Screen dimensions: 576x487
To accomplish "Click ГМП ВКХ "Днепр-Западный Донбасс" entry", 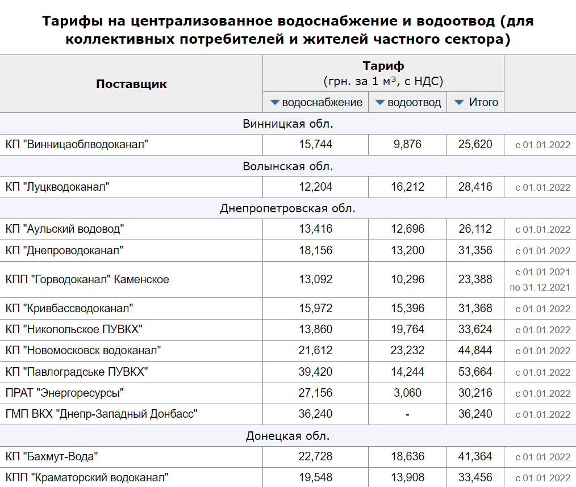I will pos(101,414).
